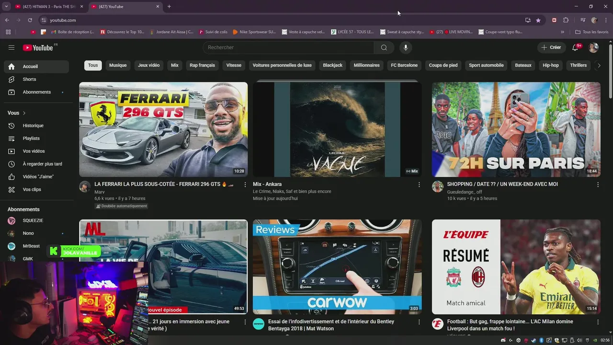The height and width of the screenshot is (345, 613).
Task: Open the Nike Sportswear bookmark
Action: click(x=254, y=32)
